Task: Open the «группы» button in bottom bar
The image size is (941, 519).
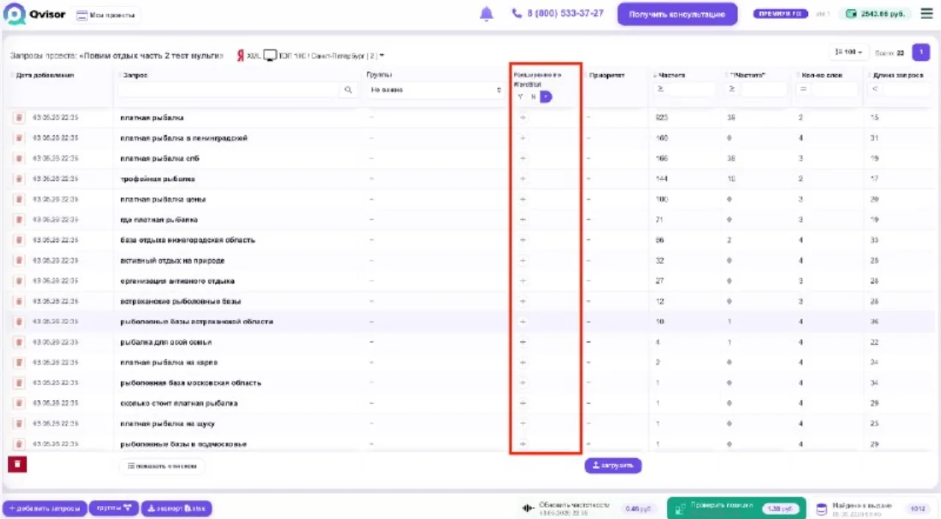Action: tap(113, 508)
